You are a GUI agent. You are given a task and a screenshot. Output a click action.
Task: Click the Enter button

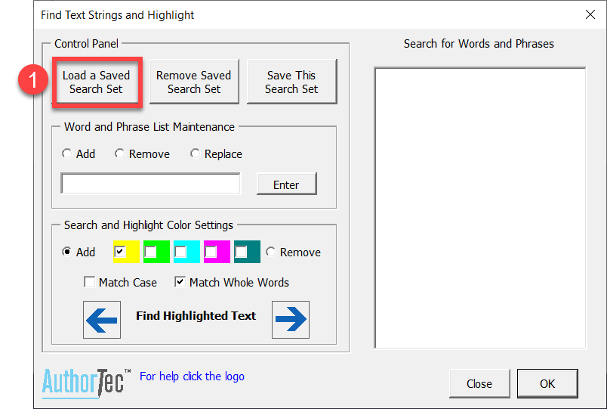(x=286, y=184)
